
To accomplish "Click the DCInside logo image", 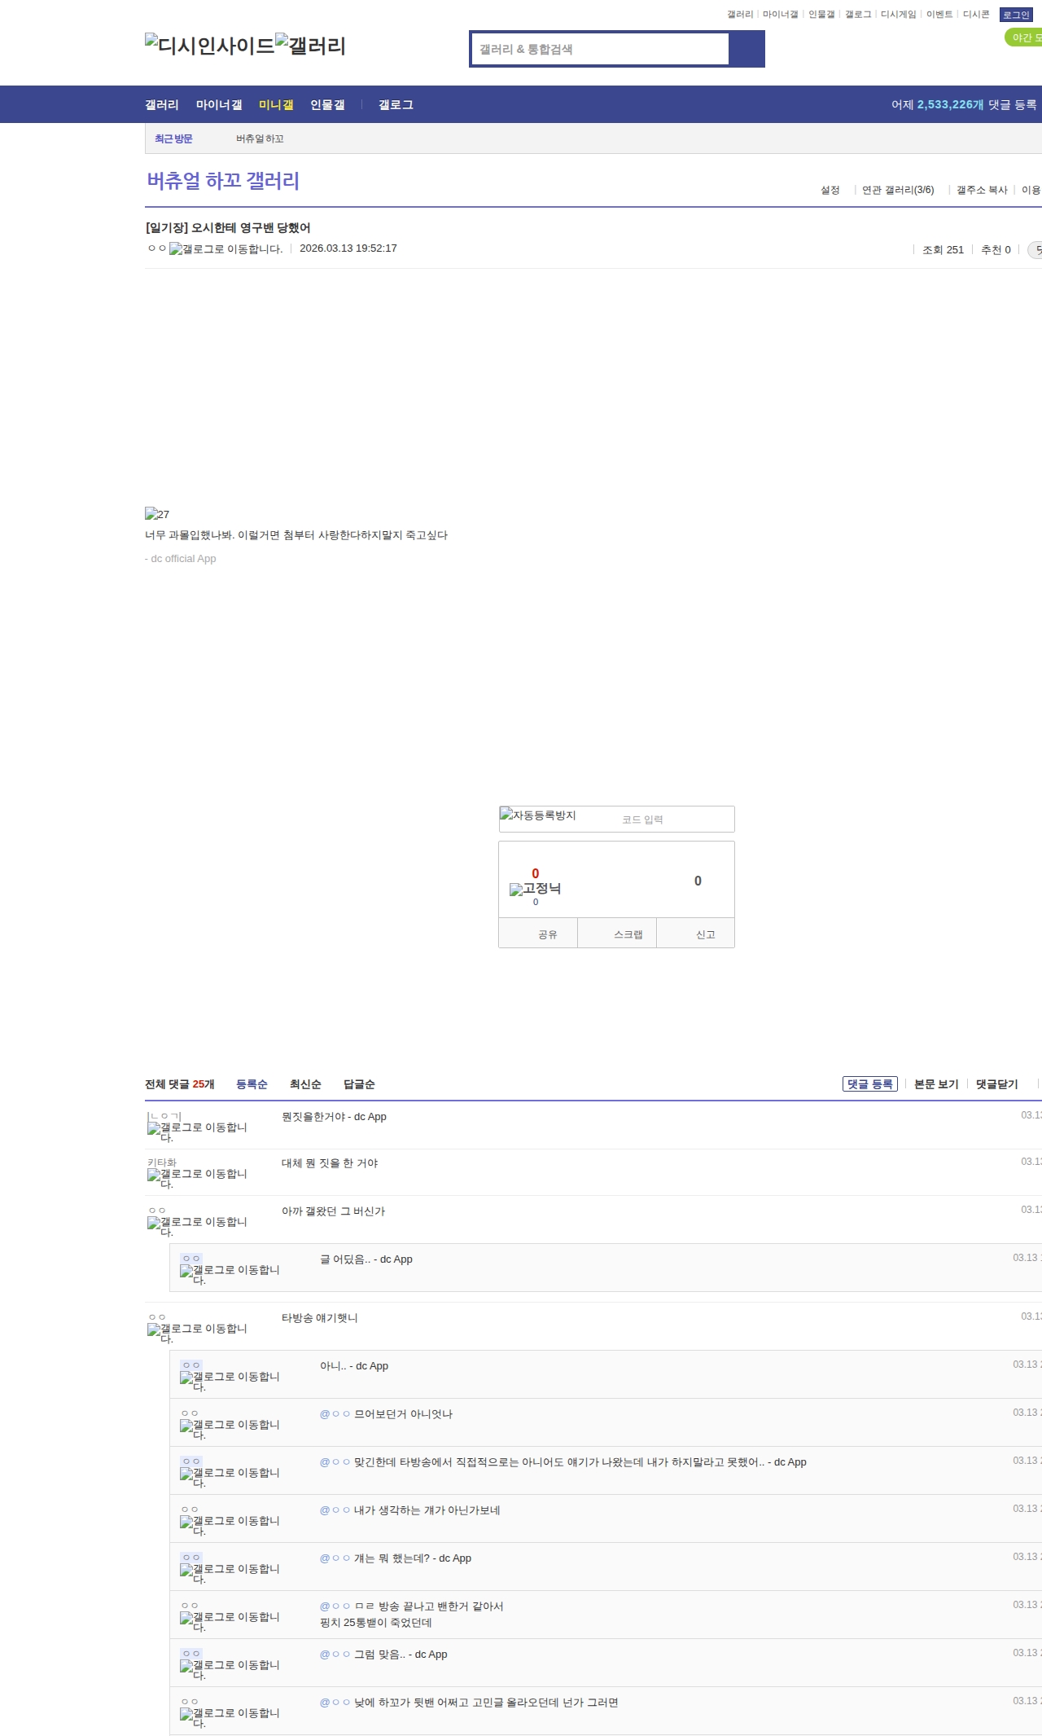I will pos(209,45).
